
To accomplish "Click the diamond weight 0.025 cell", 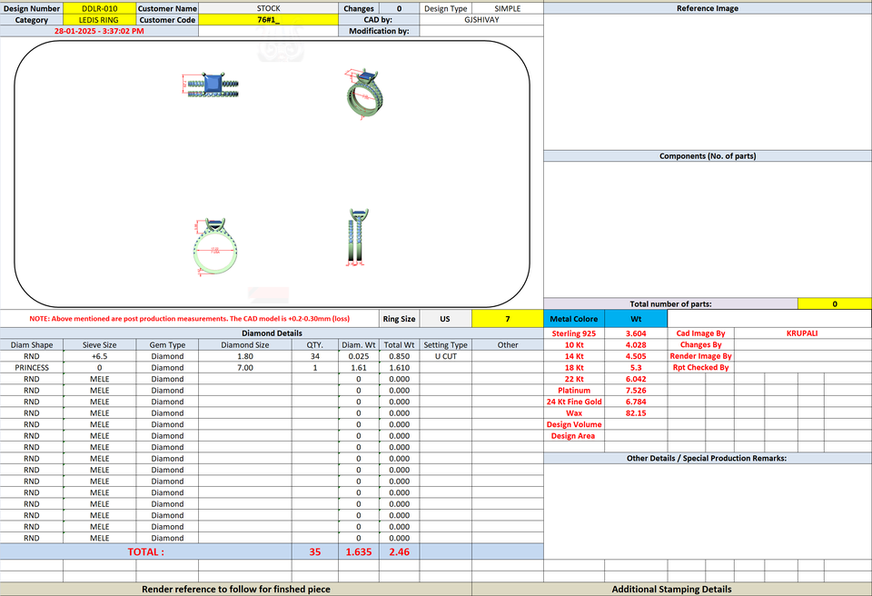I will [359, 356].
